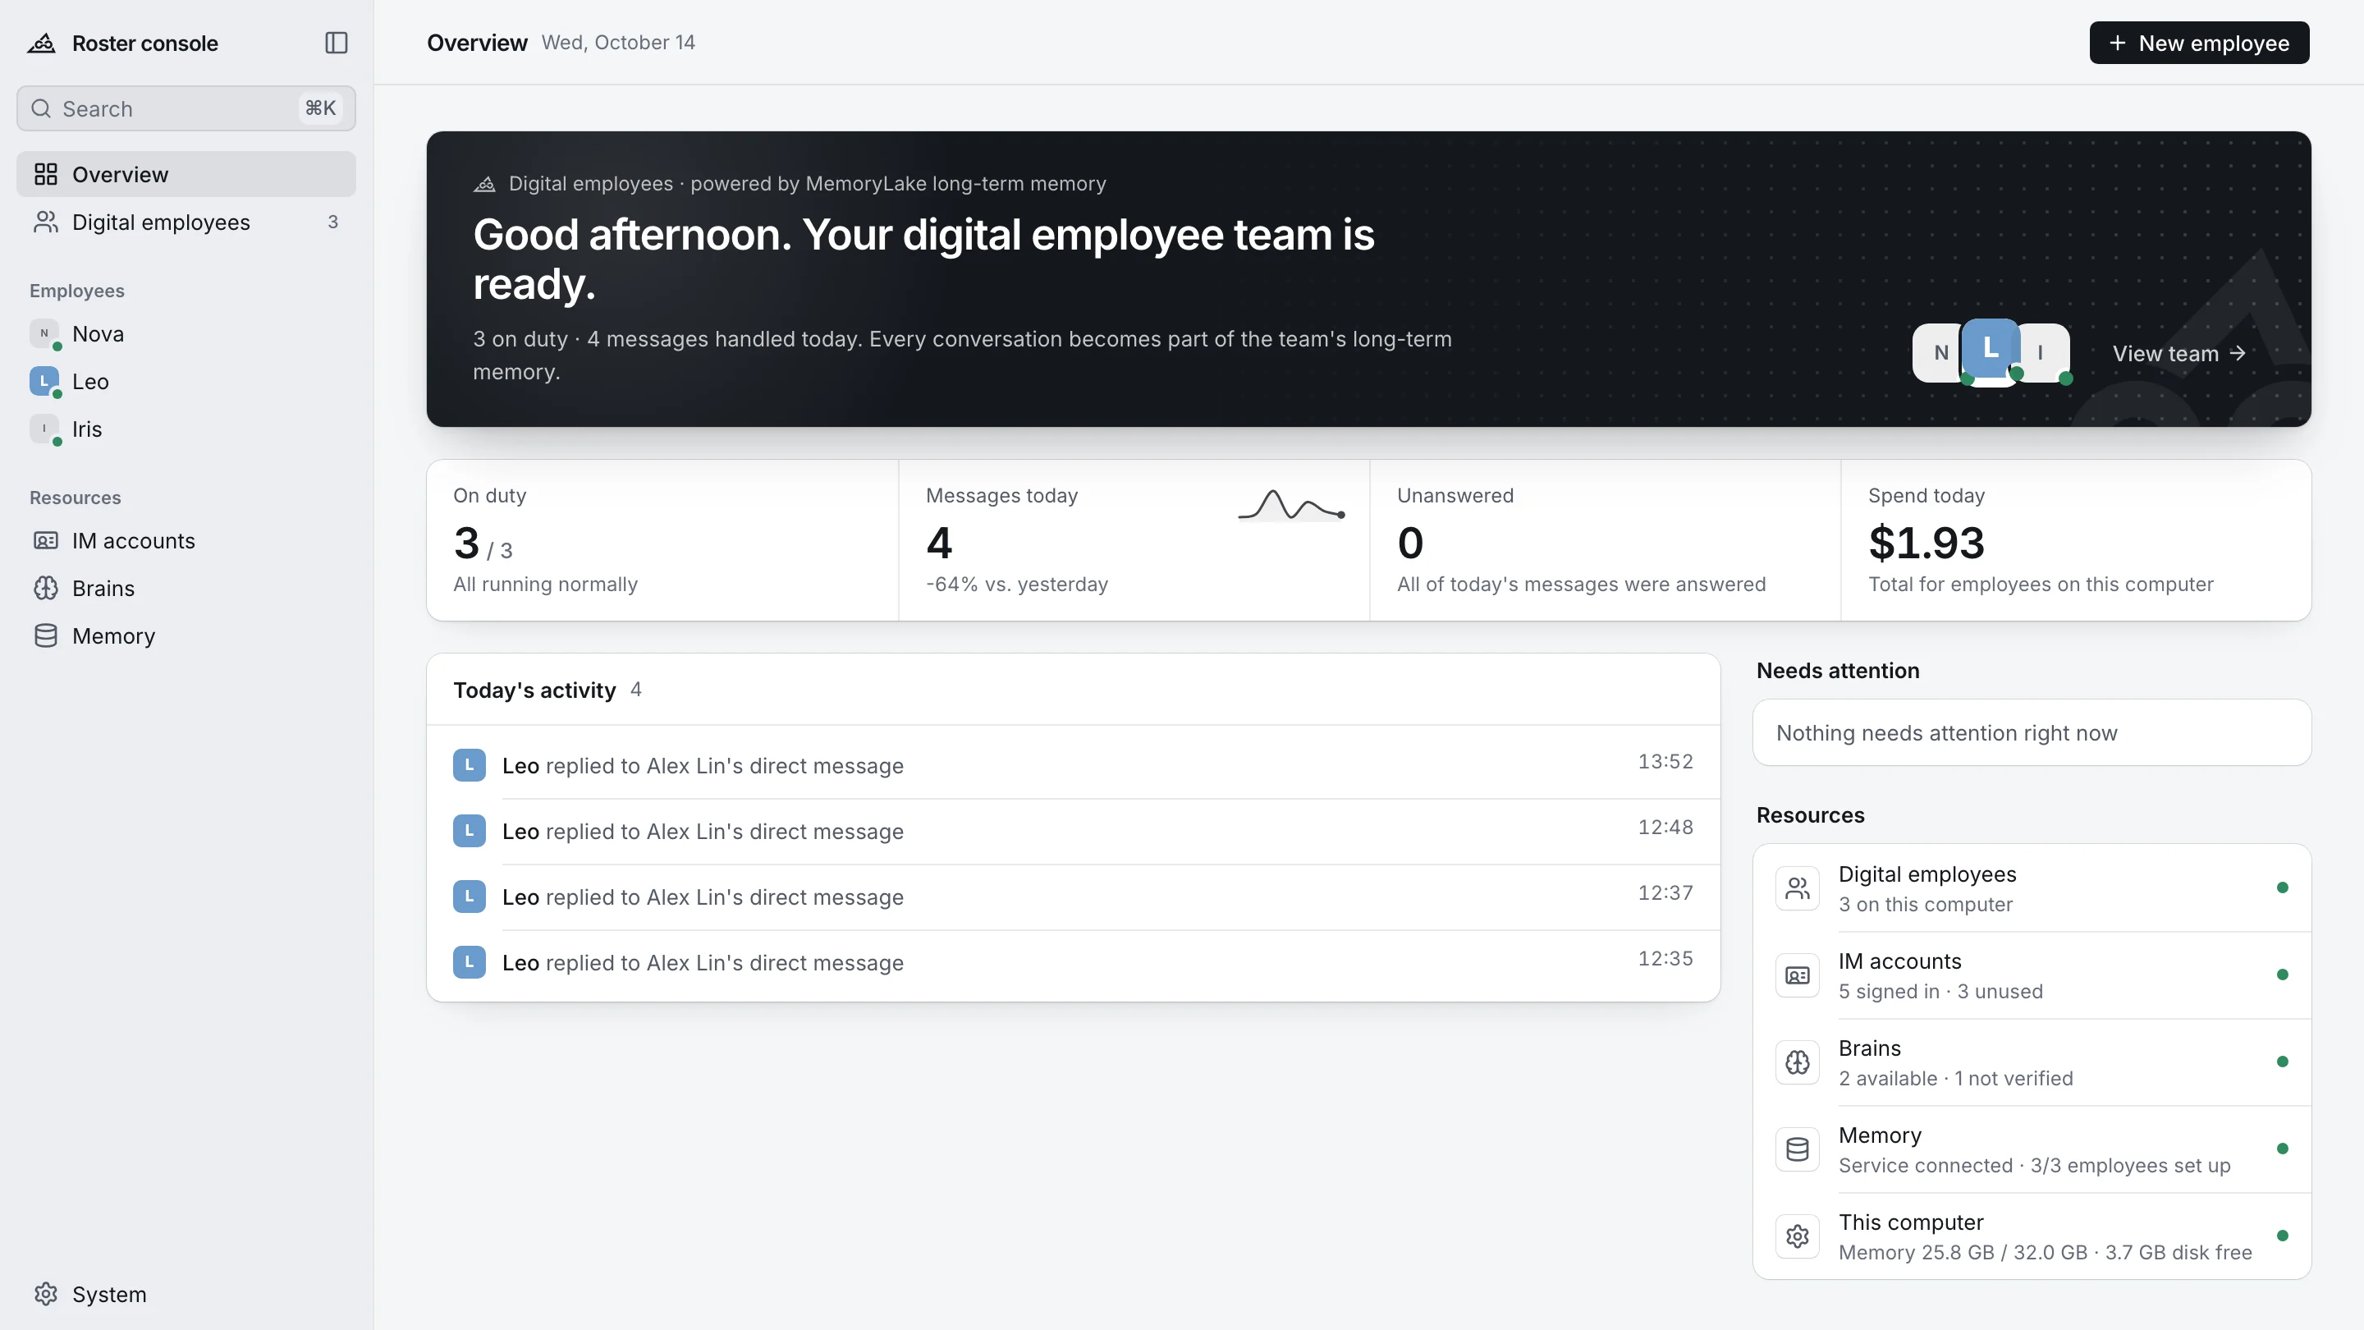Click the N avatar in the banner
2364x1330 pixels.
tap(1939, 352)
